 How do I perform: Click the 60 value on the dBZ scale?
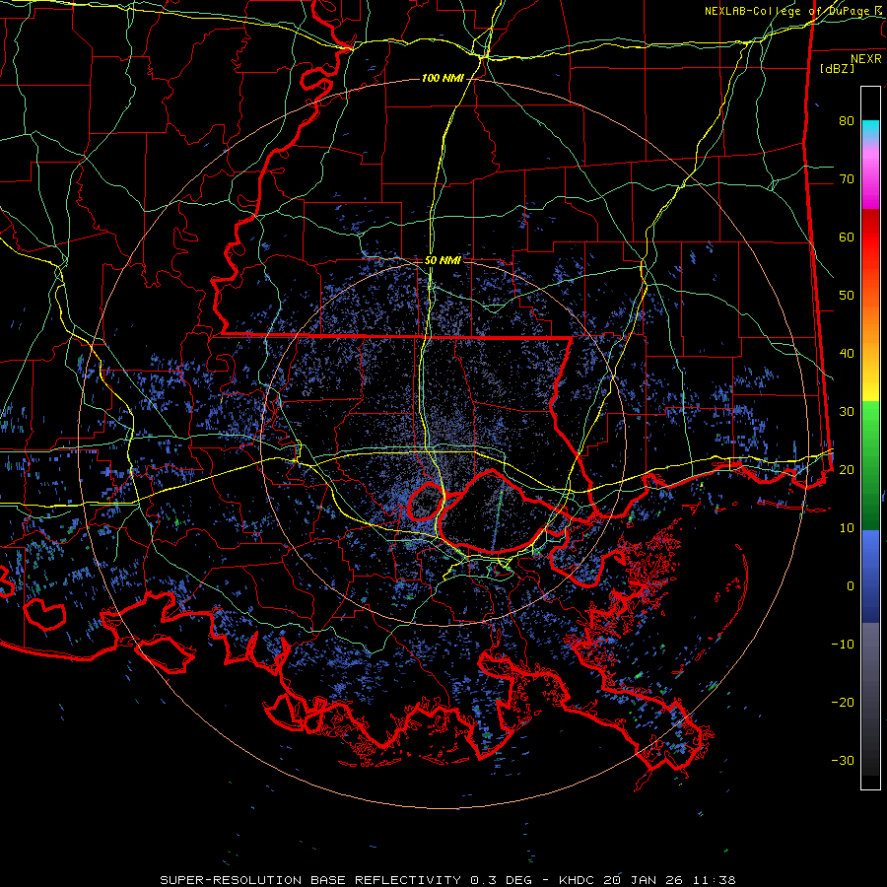pos(847,237)
